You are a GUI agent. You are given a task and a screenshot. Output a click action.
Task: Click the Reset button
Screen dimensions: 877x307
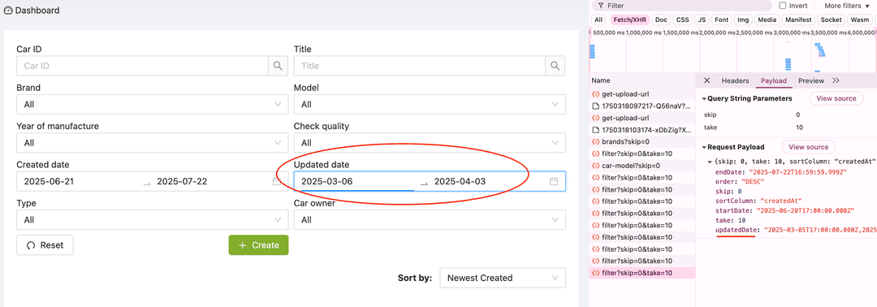[x=45, y=245]
